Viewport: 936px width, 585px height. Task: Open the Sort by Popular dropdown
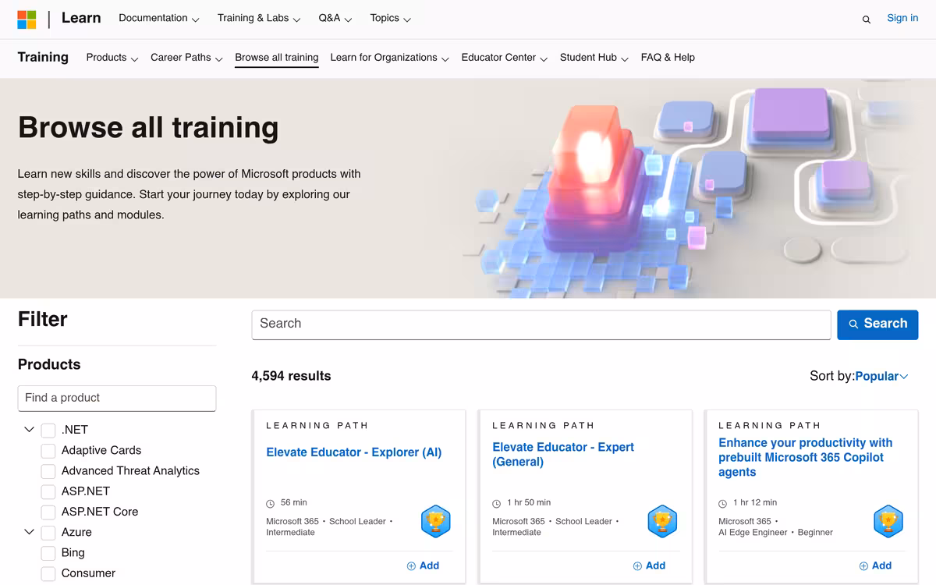pos(881,376)
